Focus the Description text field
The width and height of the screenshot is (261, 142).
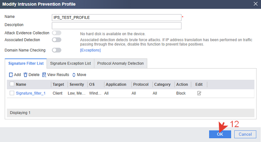(116, 26)
